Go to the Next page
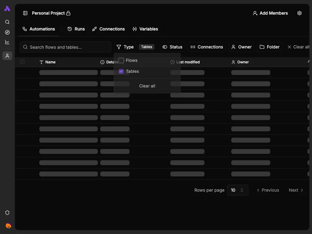 point(296,190)
